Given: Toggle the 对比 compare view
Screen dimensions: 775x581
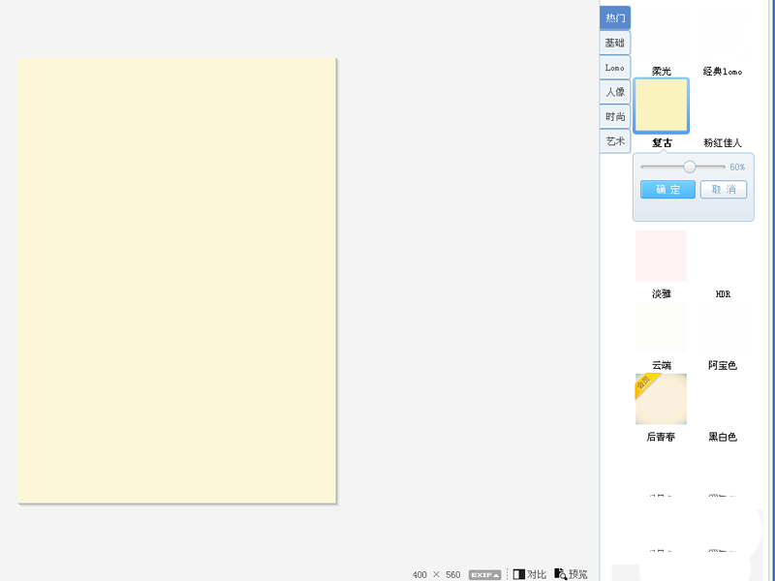Looking at the screenshot, I should tap(529, 574).
